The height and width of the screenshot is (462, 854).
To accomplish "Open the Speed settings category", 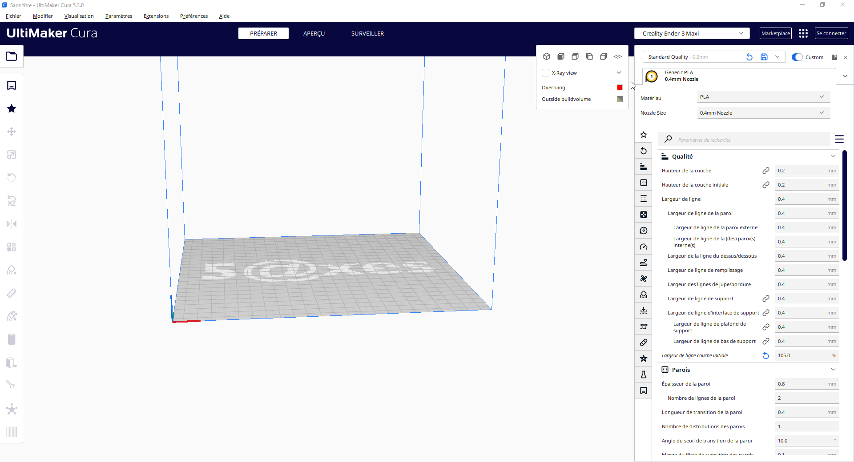I will pyautogui.click(x=644, y=247).
